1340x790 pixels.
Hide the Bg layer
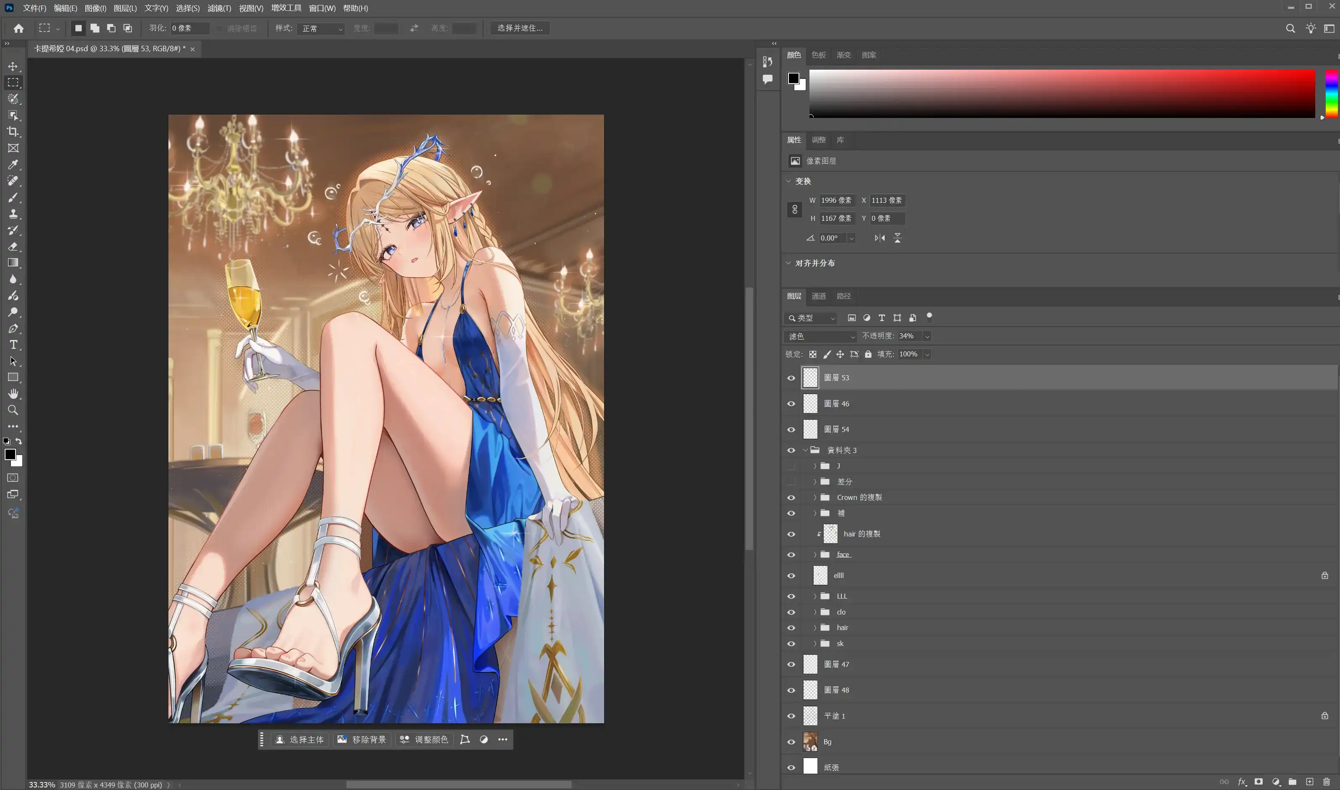[791, 742]
